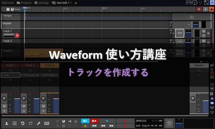Mute Track 1 in the arrangement header
The image size is (215, 129).
pyautogui.click(x=204, y=31)
